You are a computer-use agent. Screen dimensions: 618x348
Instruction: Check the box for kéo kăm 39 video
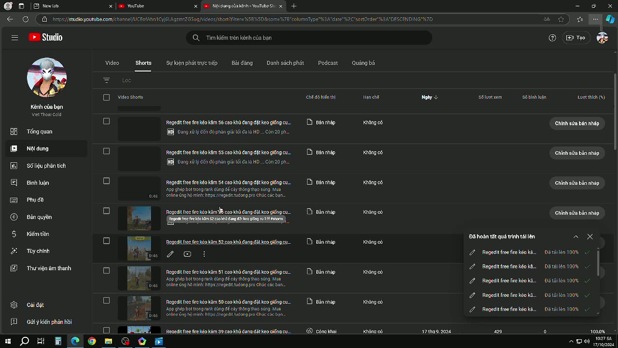pos(107,331)
